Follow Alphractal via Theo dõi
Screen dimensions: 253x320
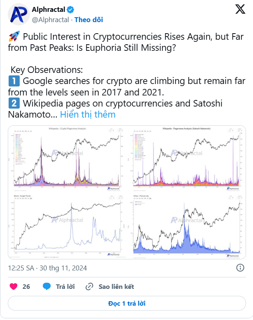click(x=89, y=20)
